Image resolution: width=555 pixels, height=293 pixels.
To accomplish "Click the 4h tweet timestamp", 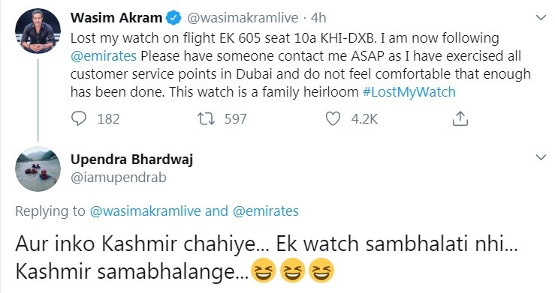I will coord(318,18).
